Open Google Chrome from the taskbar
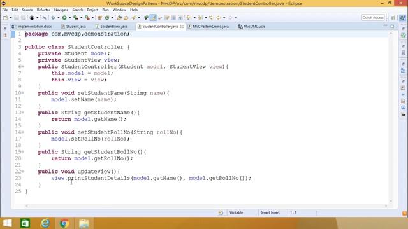 [x=64, y=223]
